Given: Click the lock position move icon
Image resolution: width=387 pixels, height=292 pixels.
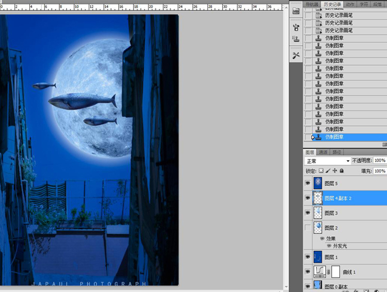Looking at the screenshot, I should [335, 170].
